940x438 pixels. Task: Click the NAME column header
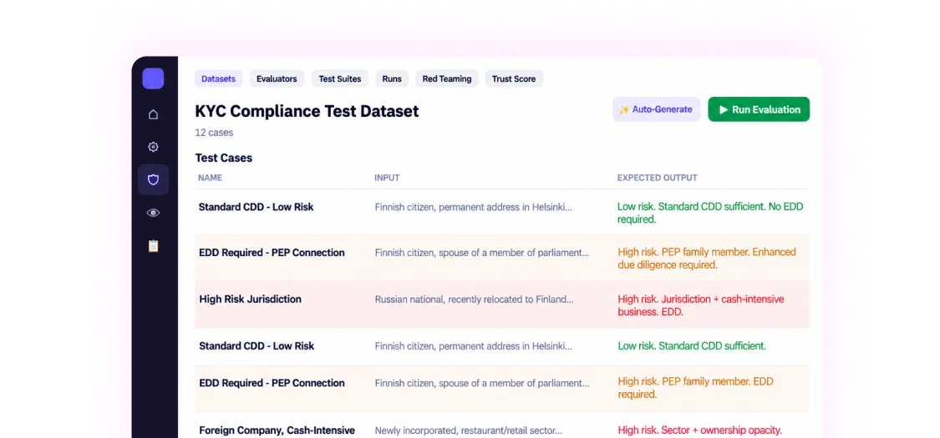211,178
